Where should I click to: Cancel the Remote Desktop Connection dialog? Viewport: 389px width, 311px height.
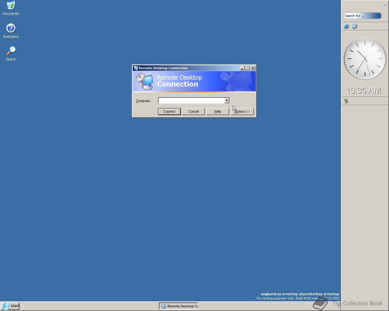(193, 111)
